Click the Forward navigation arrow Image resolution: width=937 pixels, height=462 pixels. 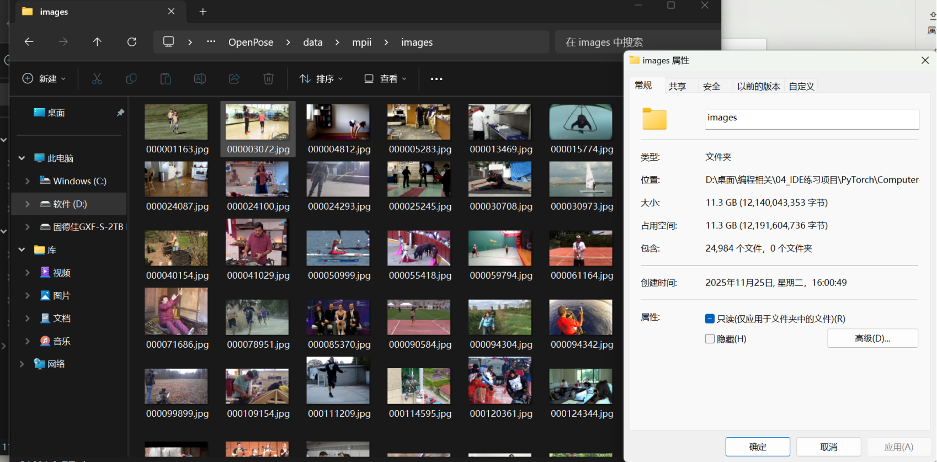tap(63, 42)
